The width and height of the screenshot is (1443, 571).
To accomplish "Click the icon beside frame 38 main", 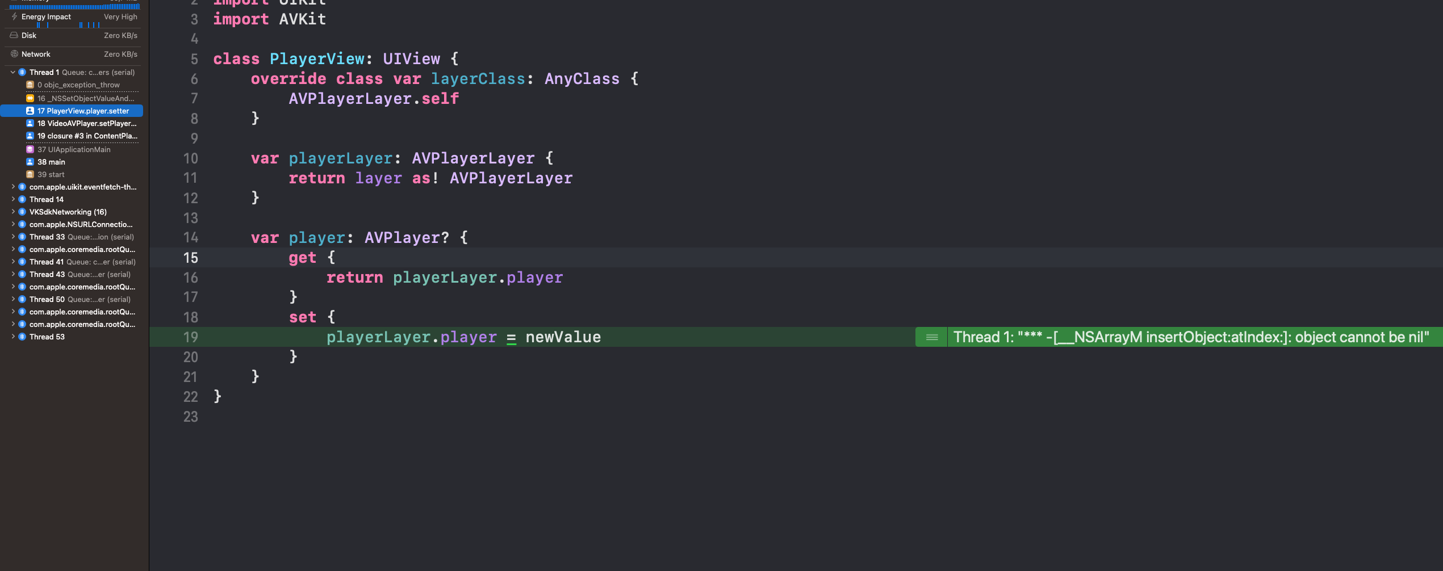I will [30, 162].
